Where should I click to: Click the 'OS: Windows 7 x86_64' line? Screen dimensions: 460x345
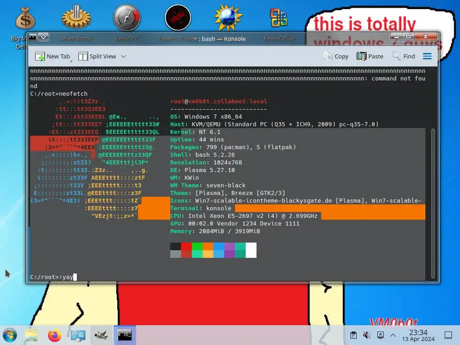click(206, 116)
